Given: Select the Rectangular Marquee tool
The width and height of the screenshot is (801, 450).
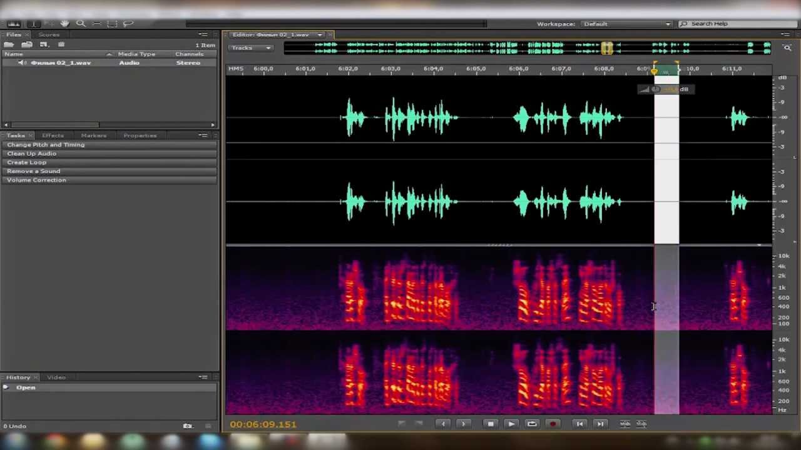Looking at the screenshot, I should coord(112,24).
